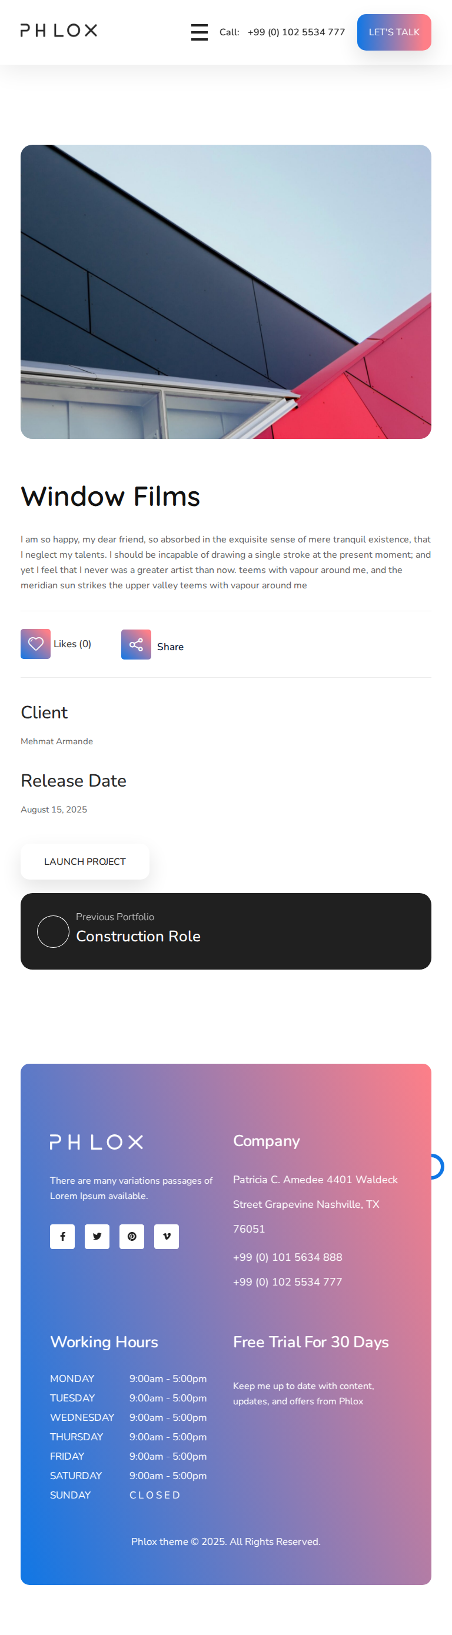Screen dimensions: 452x1635
Task: Open the Twitter social link
Action: click(97, 1237)
